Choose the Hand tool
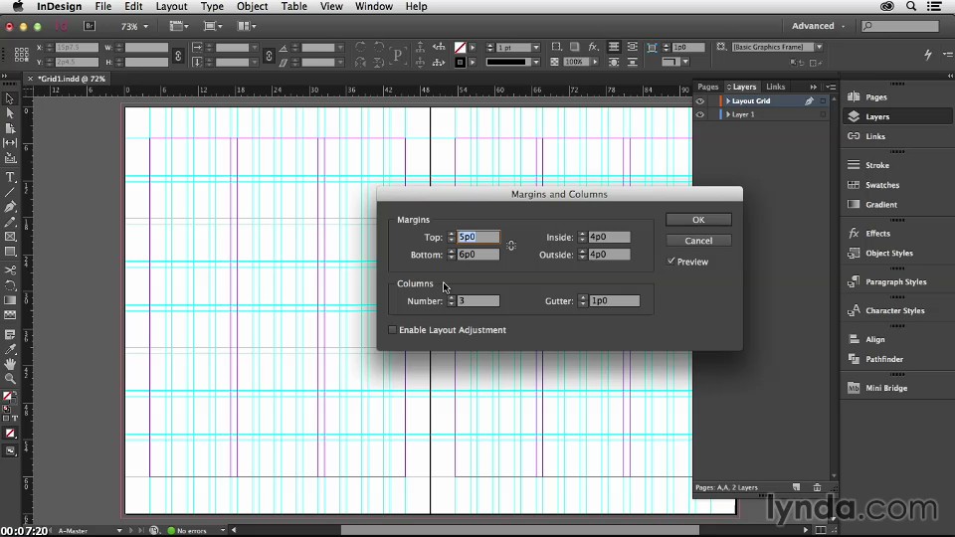Screen dimensions: 955x537 point(10,364)
